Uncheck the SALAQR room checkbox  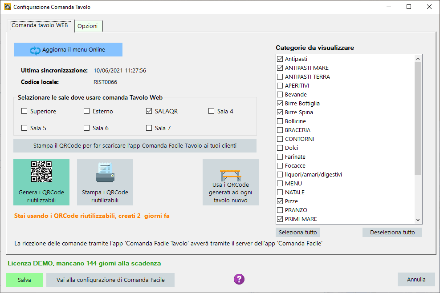[x=149, y=111]
